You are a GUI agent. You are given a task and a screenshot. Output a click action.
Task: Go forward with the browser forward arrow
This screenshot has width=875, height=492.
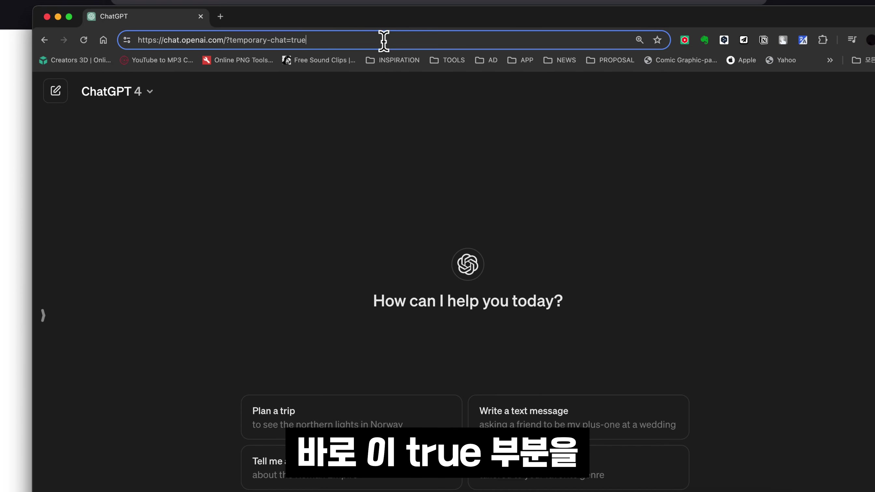[x=64, y=40]
